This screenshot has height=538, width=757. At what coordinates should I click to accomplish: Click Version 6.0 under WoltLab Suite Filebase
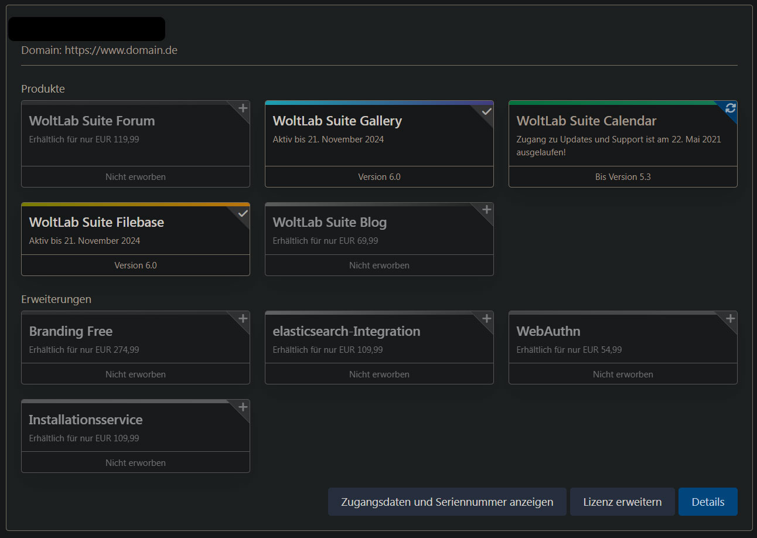tap(135, 265)
